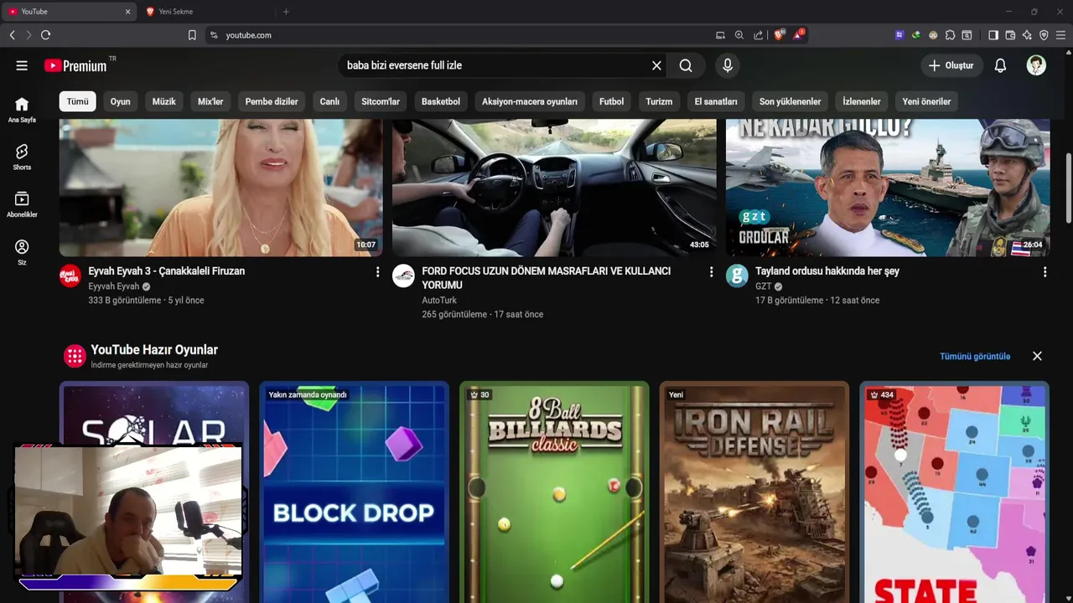Select the Basketbol filter chip
The image size is (1073, 603).
pos(441,101)
